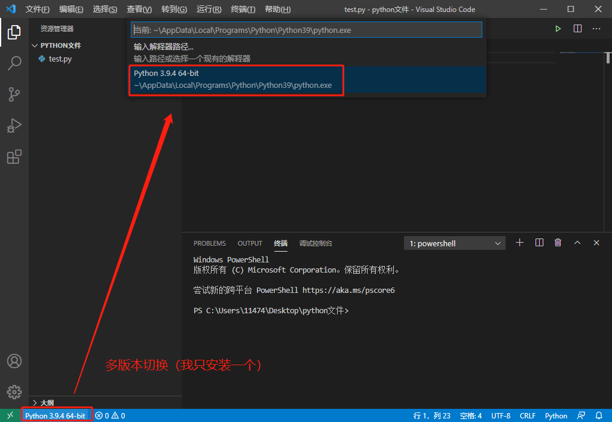Click the remote window icon in status bar
The width and height of the screenshot is (612, 422).
[x=10, y=416]
